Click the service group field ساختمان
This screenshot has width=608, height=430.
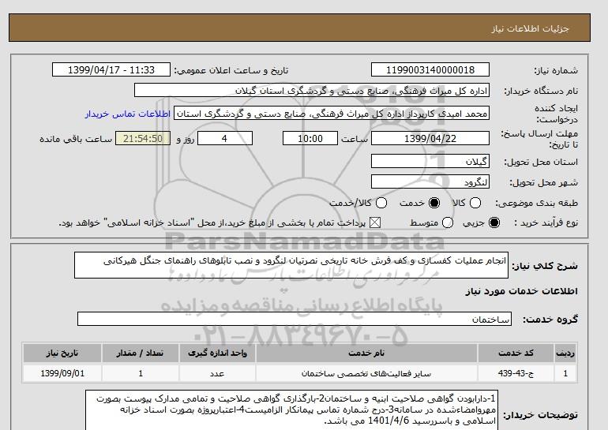pos(295,320)
